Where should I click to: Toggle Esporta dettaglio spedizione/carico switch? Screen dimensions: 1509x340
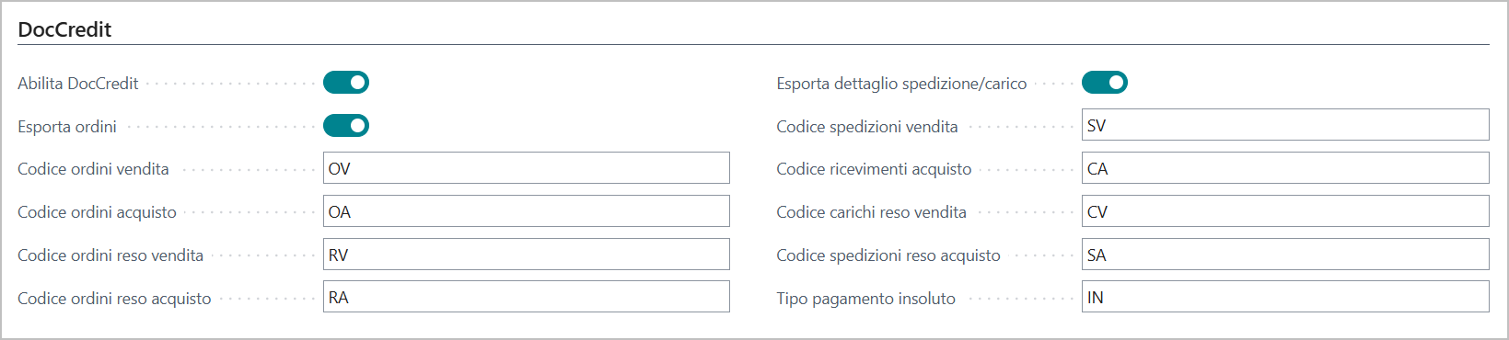point(1105,83)
